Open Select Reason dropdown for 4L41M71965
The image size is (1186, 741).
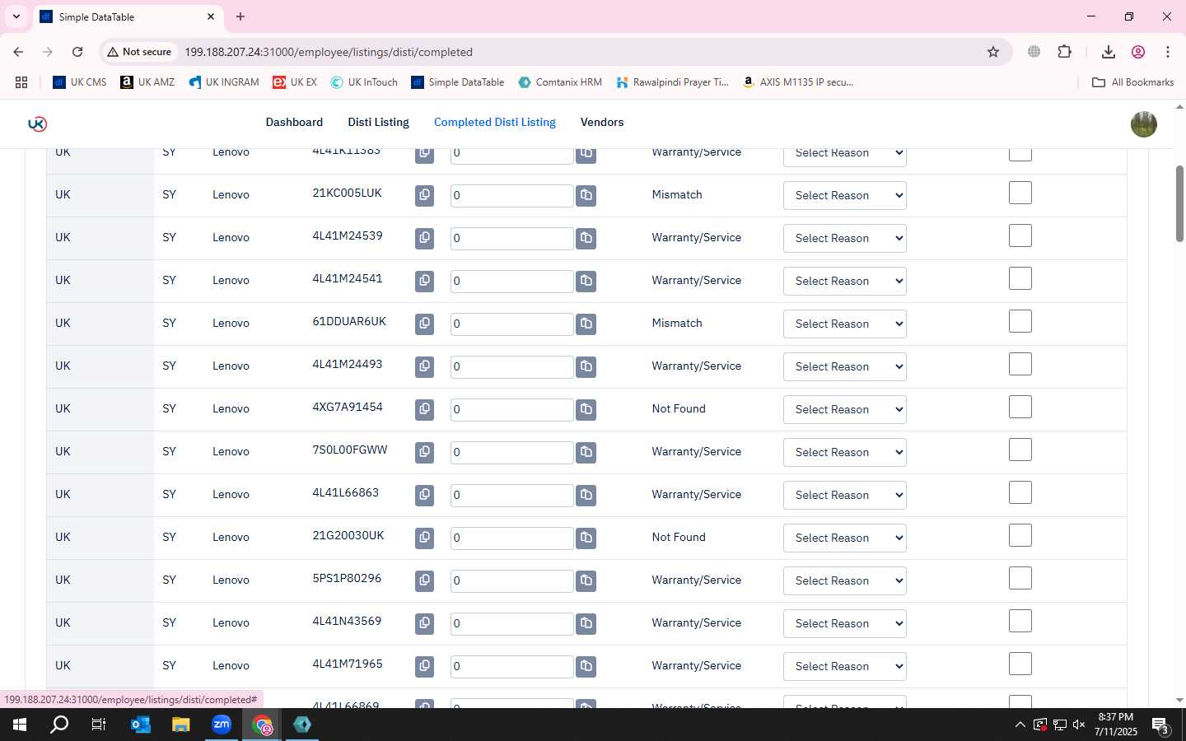coord(844,667)
